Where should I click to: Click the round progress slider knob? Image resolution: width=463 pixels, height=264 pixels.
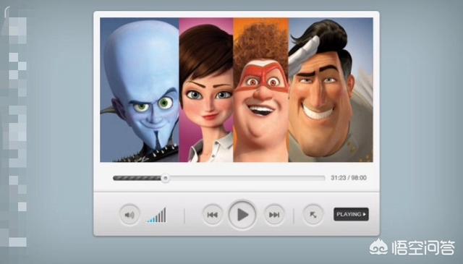(x=166, y=178)
